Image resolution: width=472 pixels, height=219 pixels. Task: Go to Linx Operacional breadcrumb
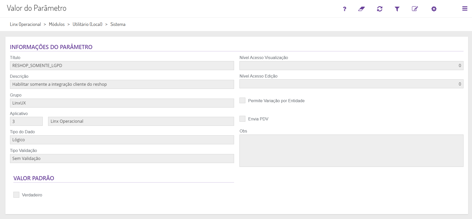coord(25,24)
